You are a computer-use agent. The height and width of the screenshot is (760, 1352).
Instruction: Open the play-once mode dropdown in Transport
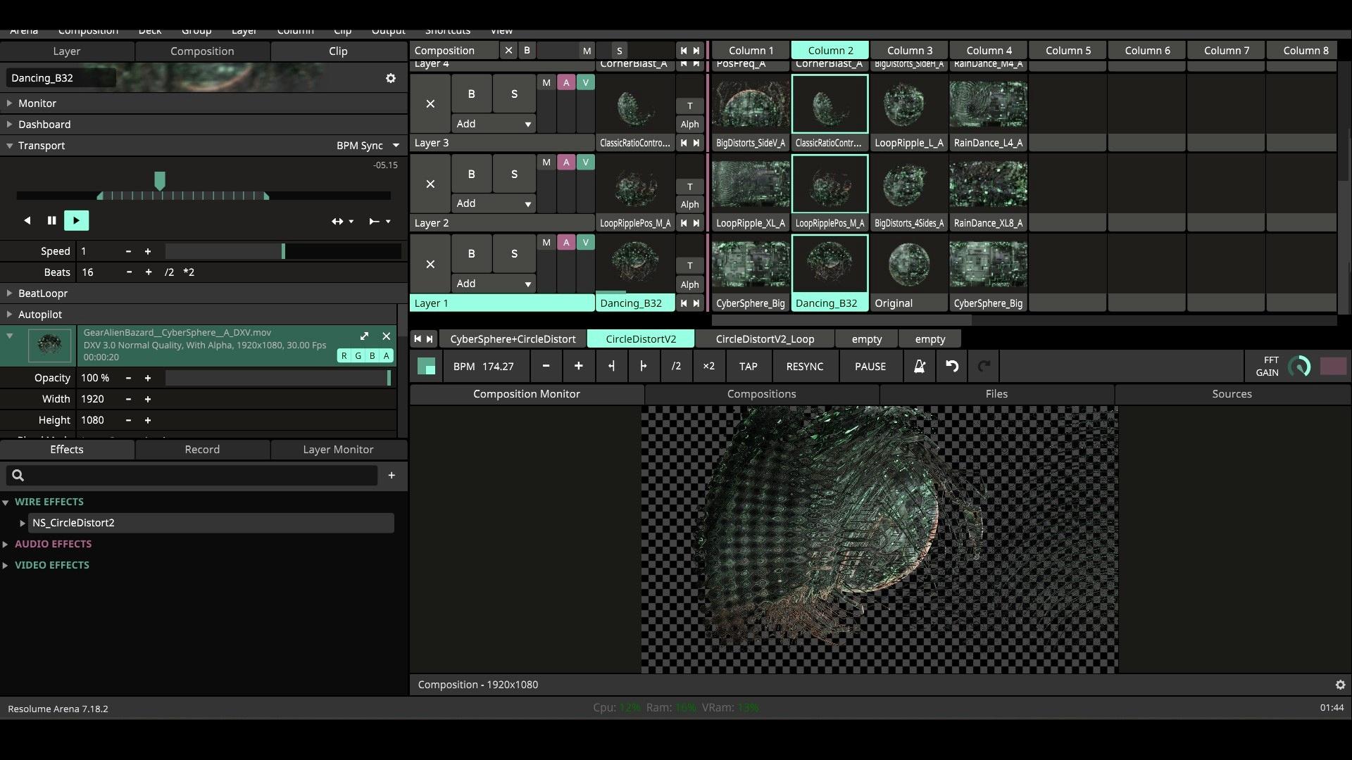(x=380, y=222)
